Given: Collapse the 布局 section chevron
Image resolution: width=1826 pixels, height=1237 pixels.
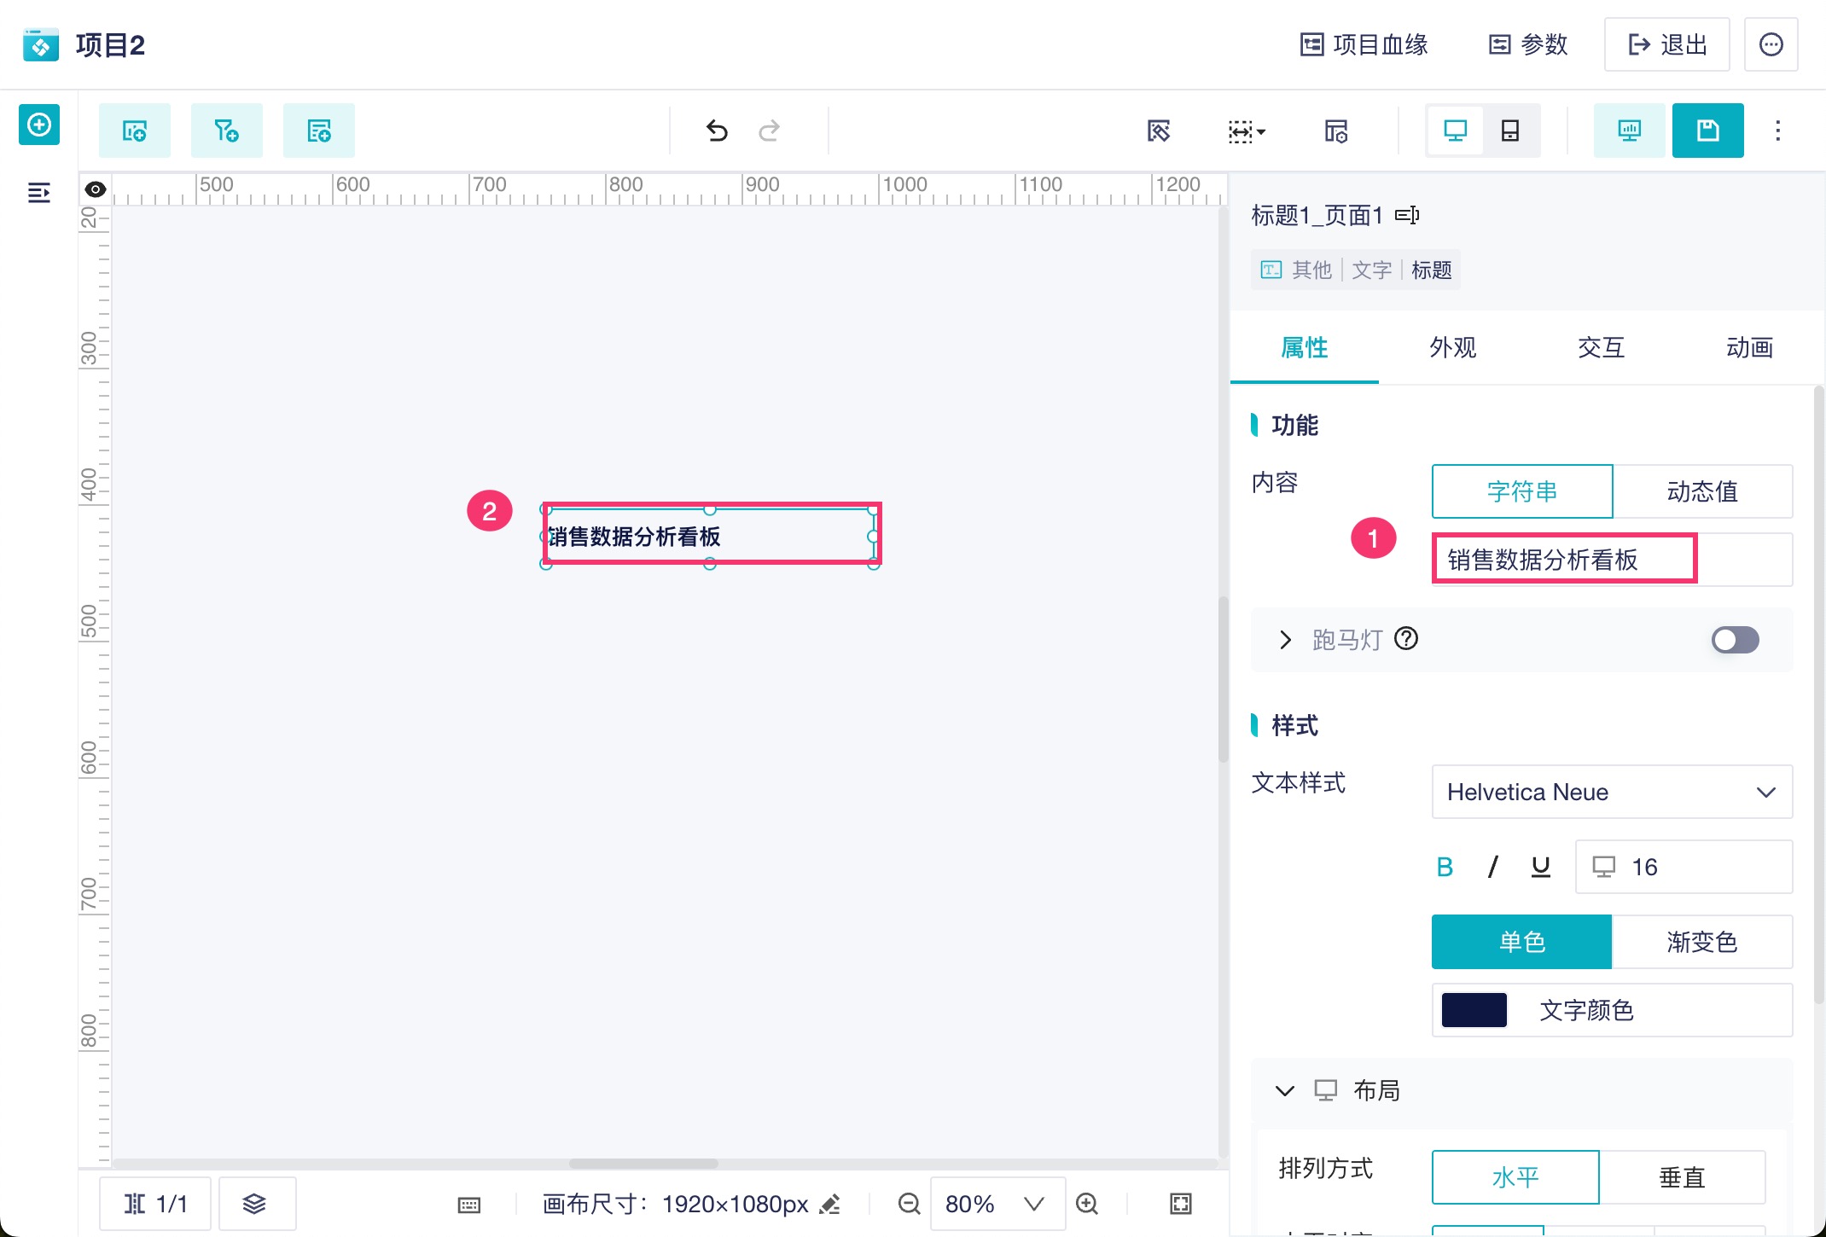Looking at the screenshot, I should pos(1284,1090).
